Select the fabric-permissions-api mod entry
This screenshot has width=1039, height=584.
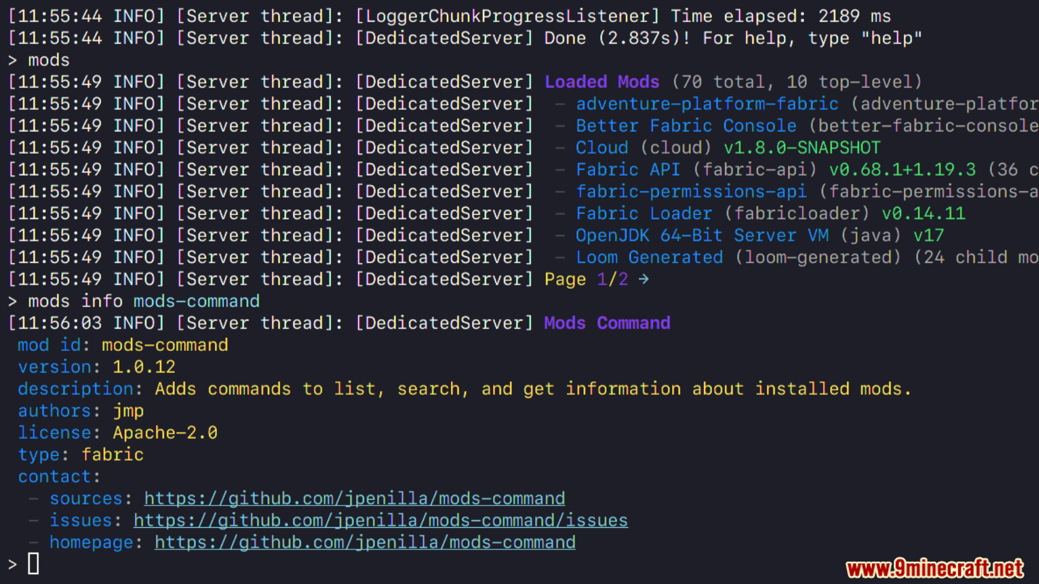(691, 191)
